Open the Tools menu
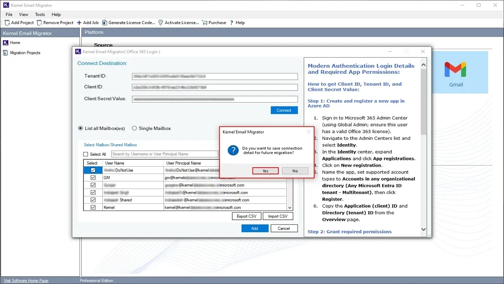 [x=40, y=14]
